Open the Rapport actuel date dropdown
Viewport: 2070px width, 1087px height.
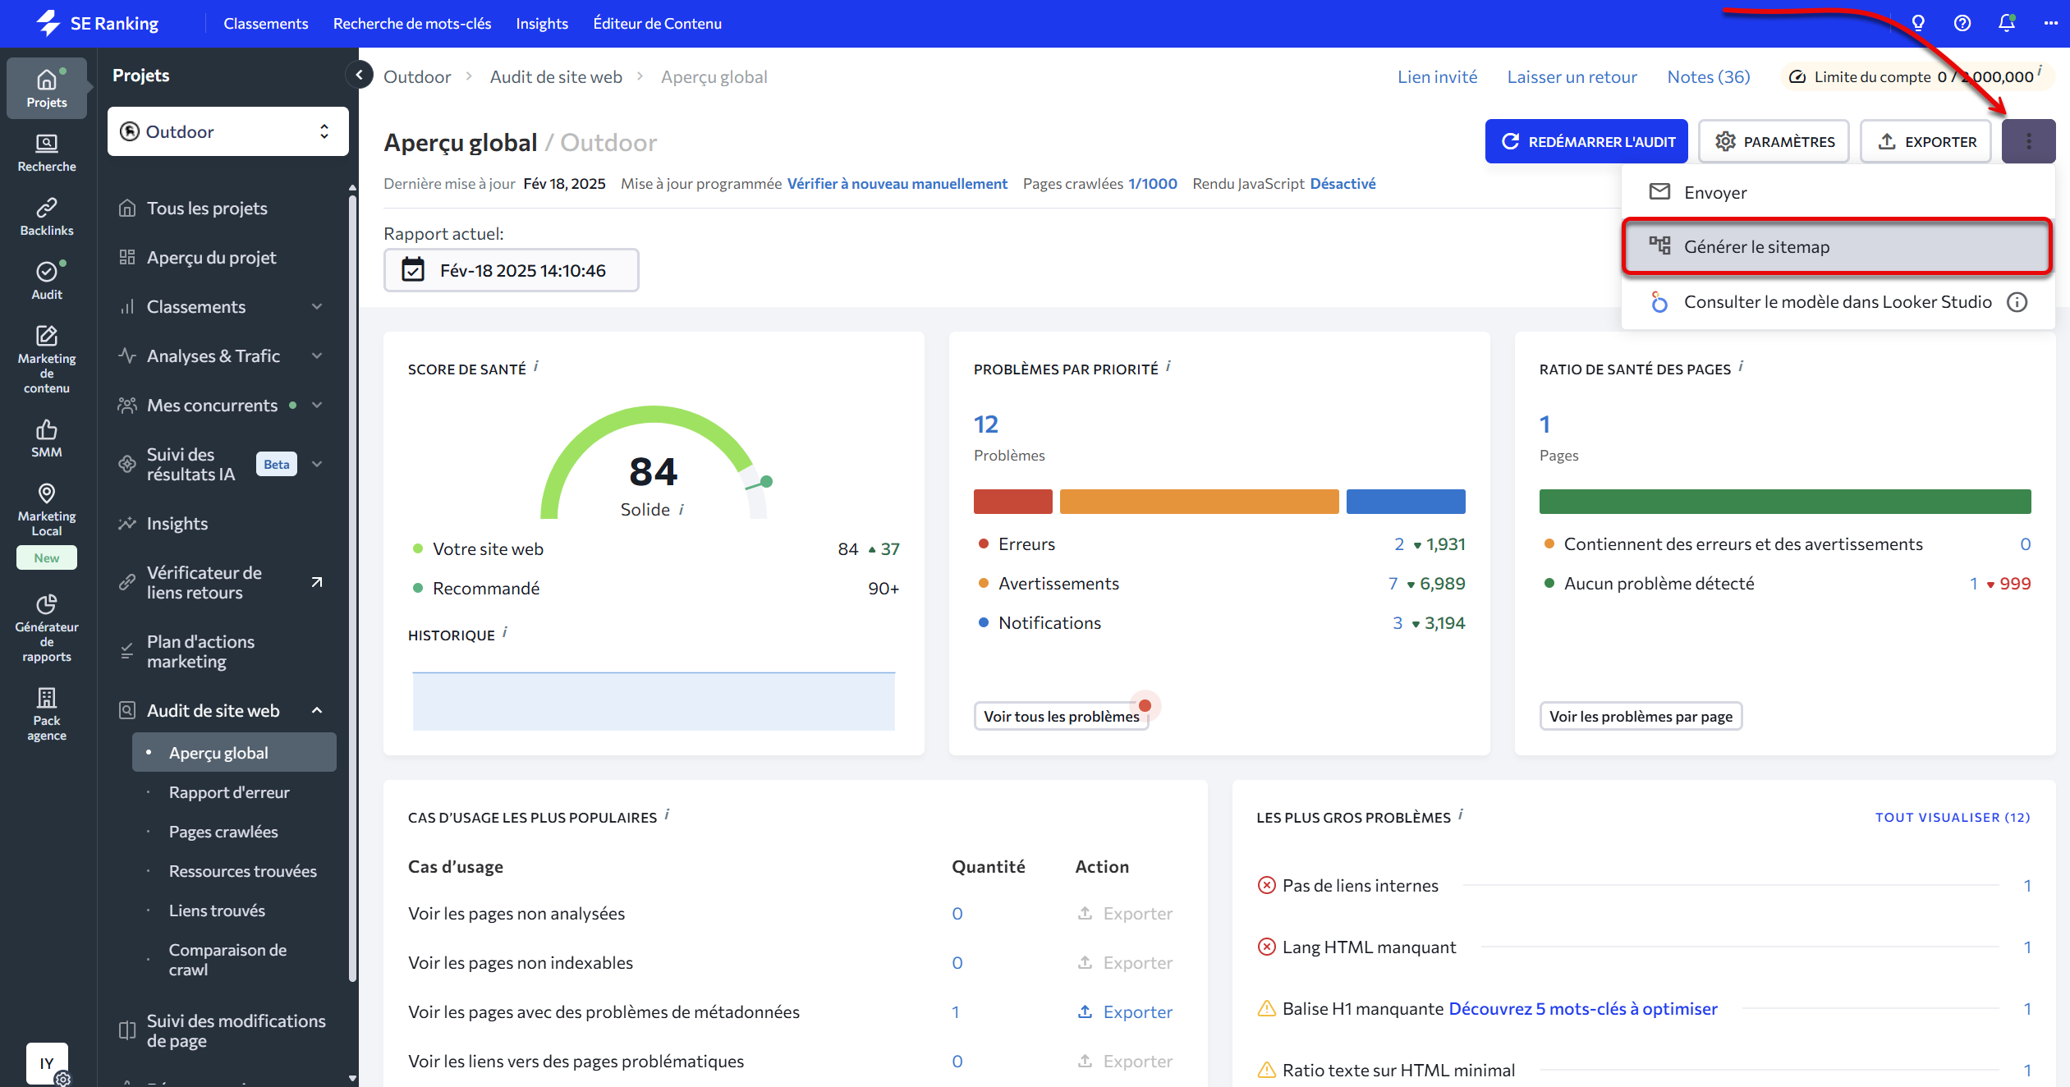point(511,270)
